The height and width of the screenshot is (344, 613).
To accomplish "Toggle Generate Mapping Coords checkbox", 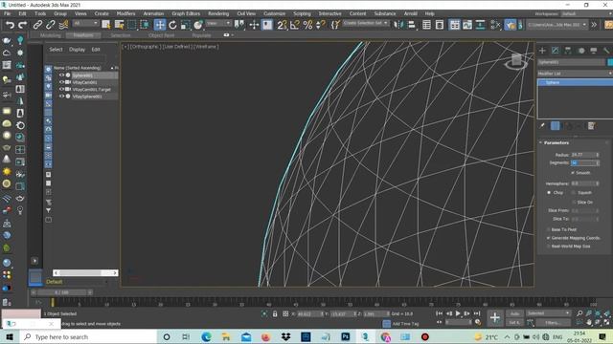I will 548,238.
